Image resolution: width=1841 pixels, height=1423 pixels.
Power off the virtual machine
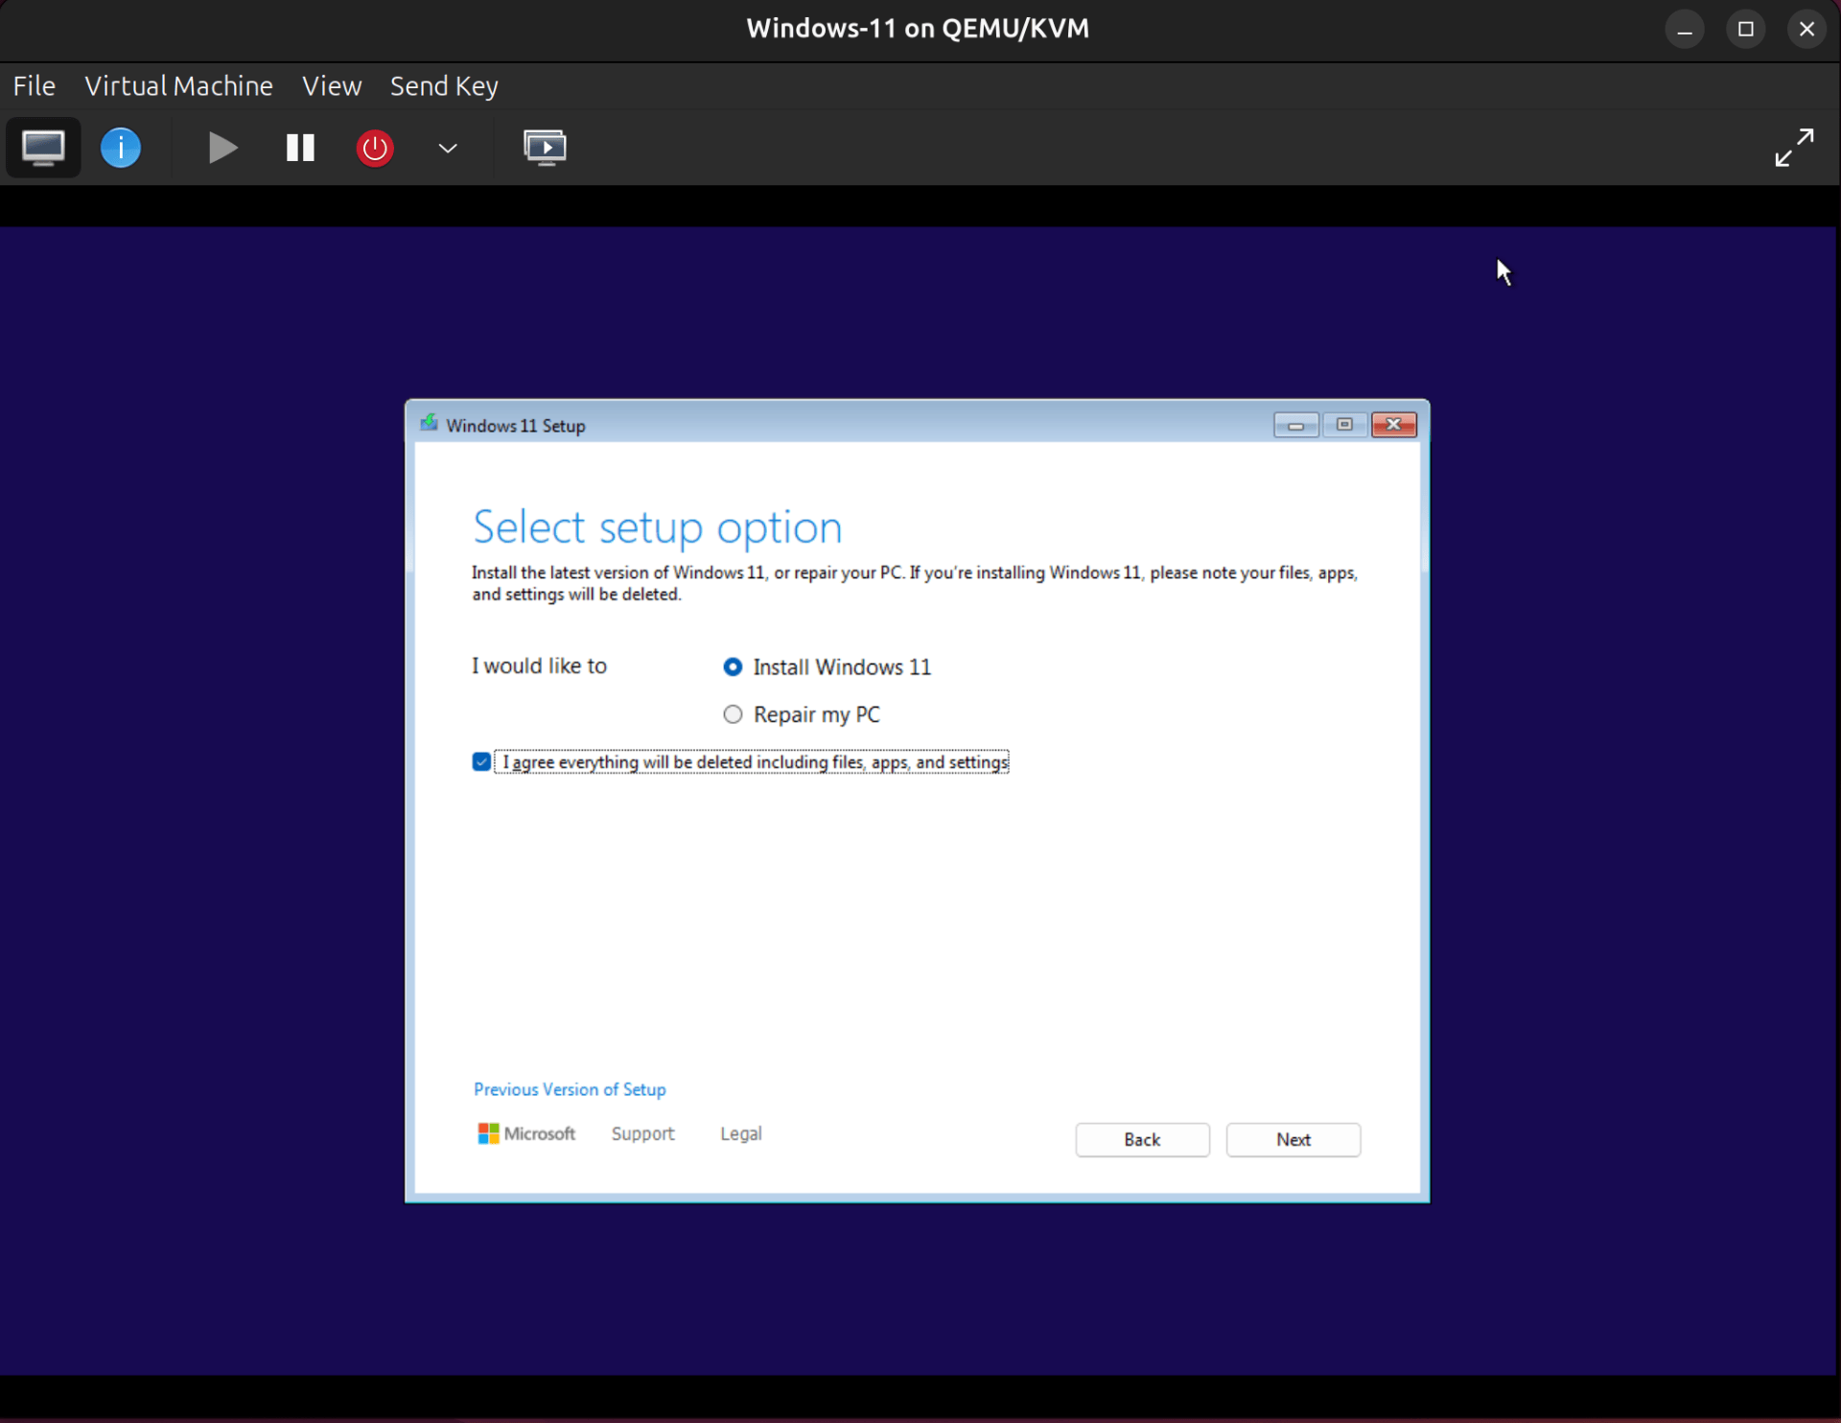coord(374,147)
